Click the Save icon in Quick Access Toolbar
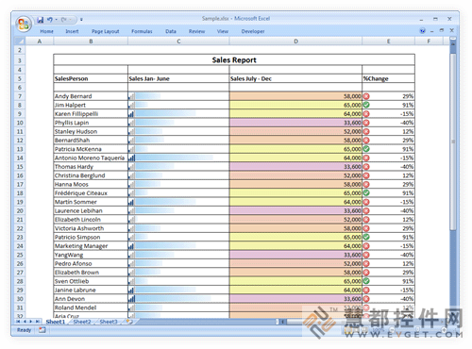Viewport: 472px width, 349px height. pos(41,20)
